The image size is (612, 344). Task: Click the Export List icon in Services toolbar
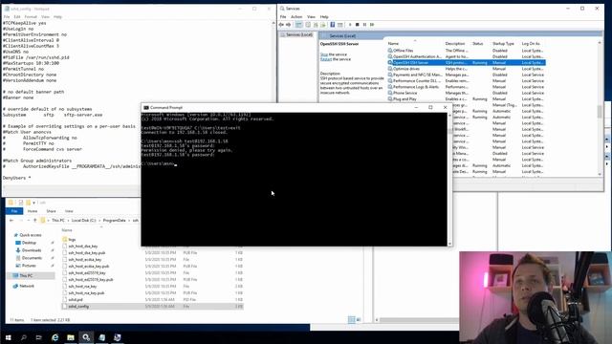(x=323, y=25)
